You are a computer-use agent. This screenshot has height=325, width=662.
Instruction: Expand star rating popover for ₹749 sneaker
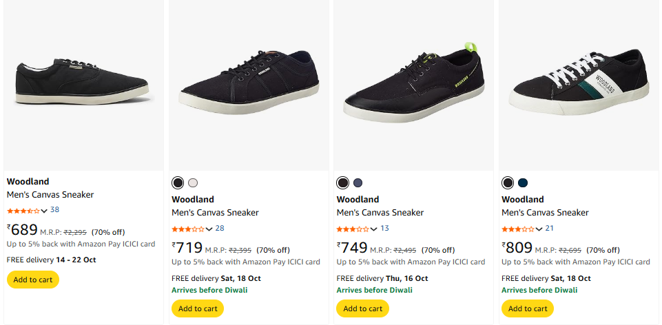tap(374, 229)
